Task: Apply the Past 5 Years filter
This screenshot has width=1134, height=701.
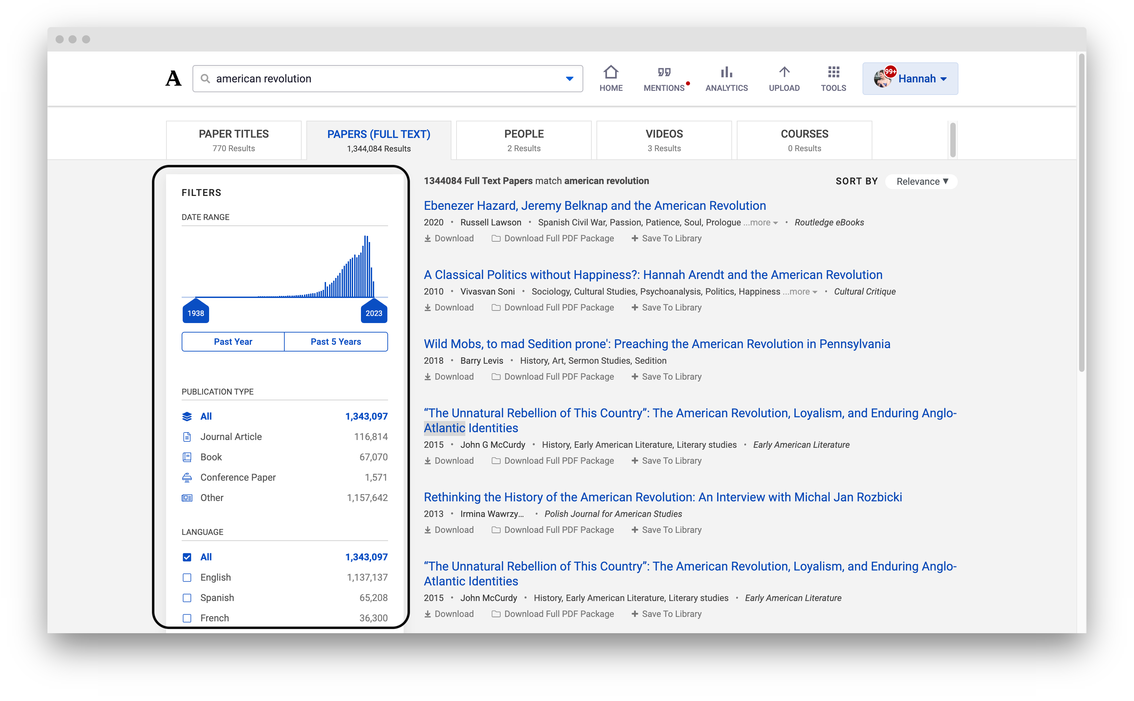Action: click(336, 342)
